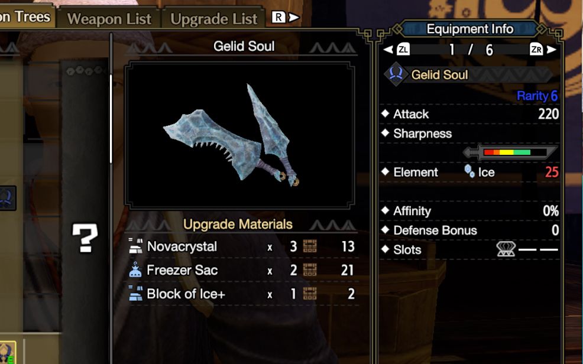The width and height of the screenshot is (583, 364).
Task: Click the ZR next equipment arrow
Action: [x=543, y=50]
